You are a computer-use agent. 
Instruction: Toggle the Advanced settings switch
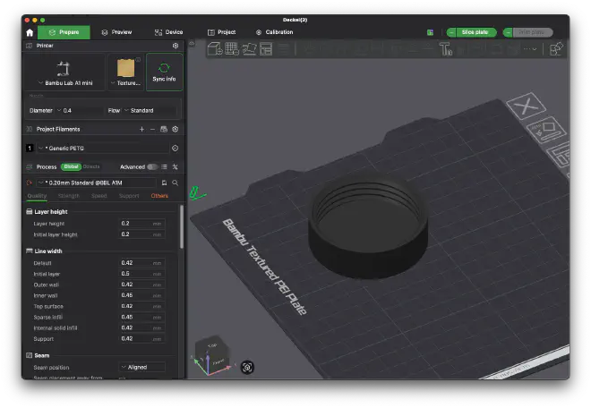pos(153,166)
